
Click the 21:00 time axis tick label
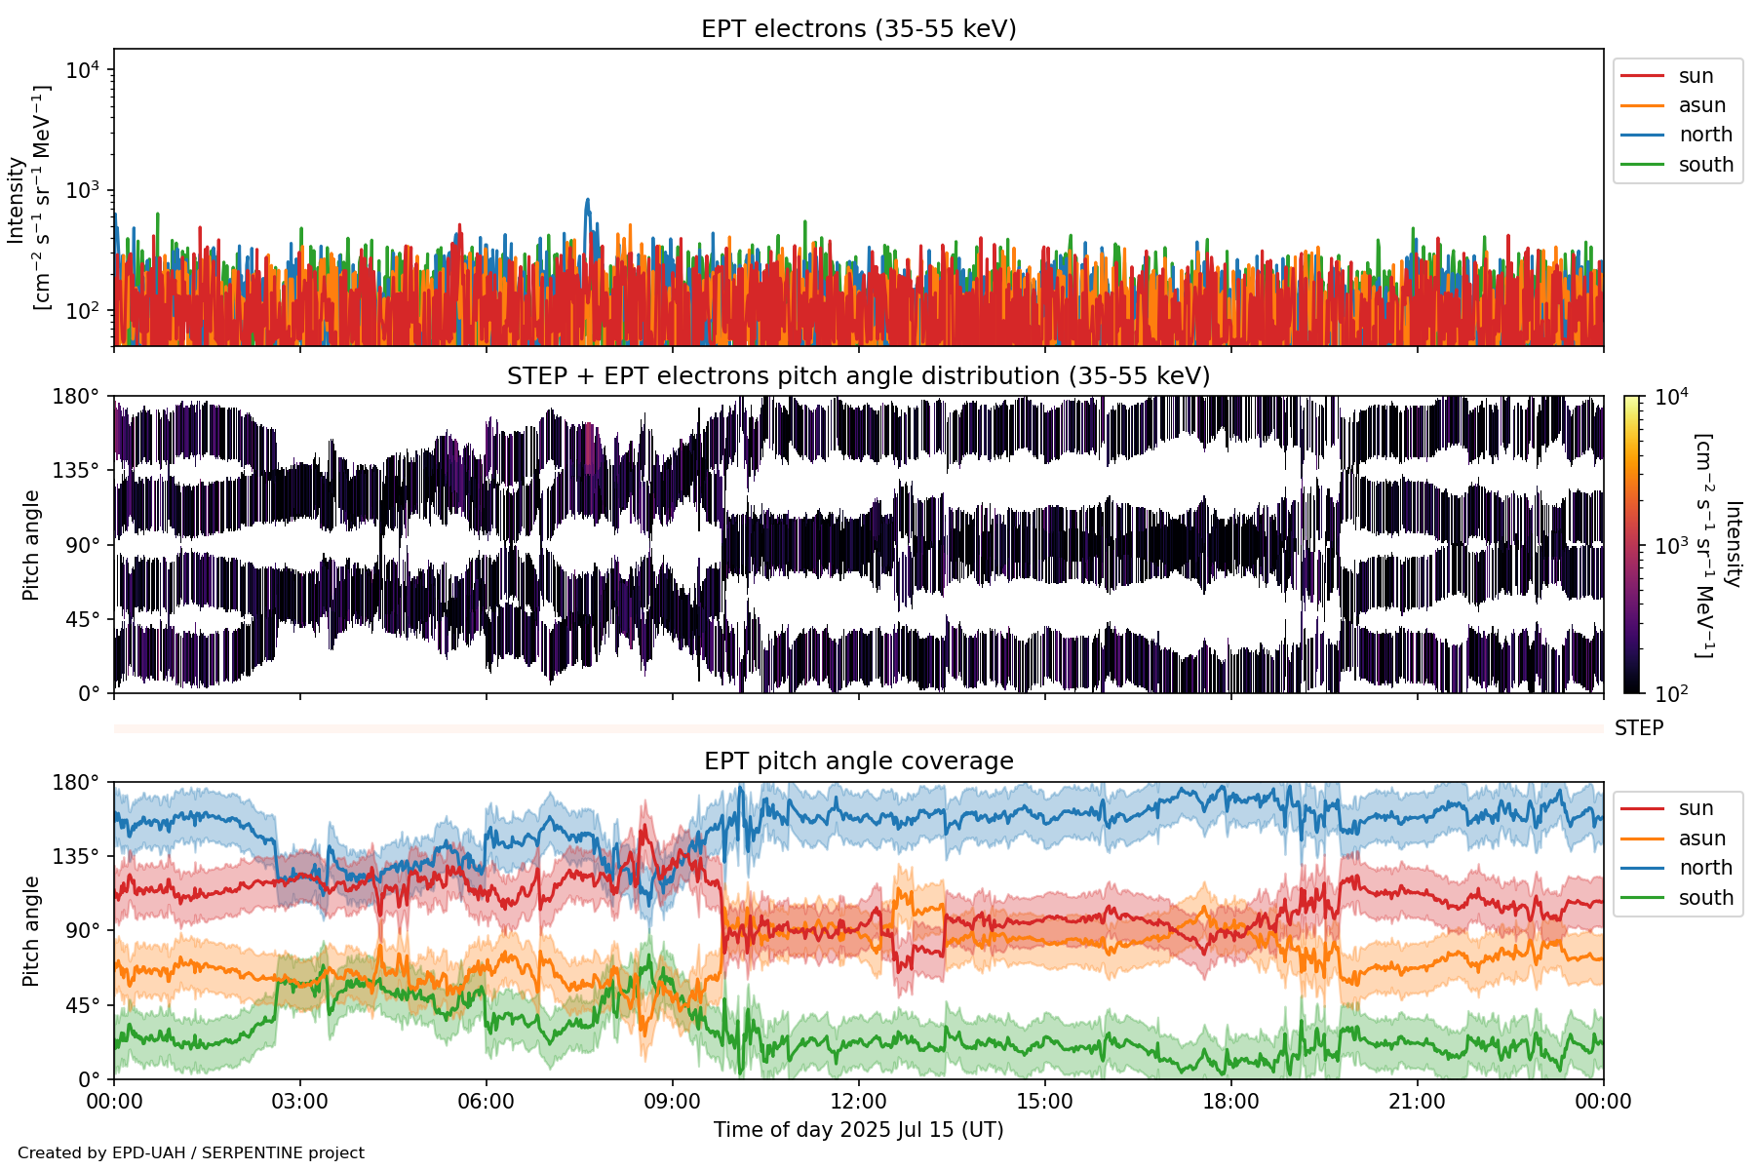click(x=1417, y=1102)
